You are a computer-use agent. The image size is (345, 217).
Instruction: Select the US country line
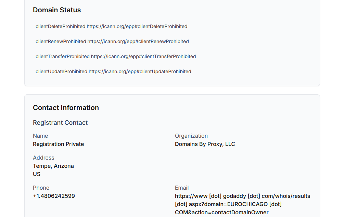pos(37,174)
